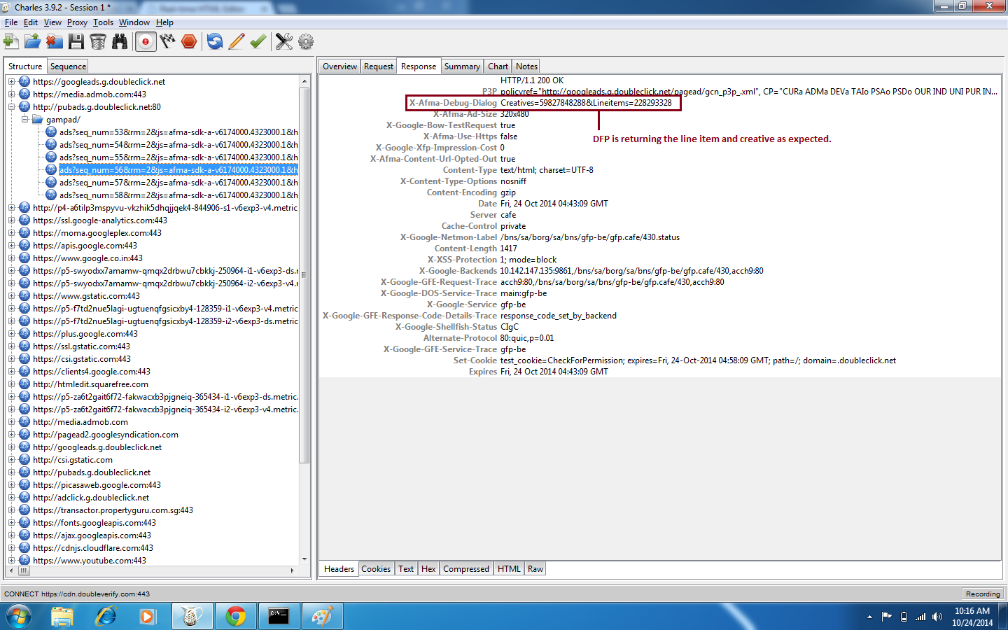The image size is (1008, 630).
Task: Open Tools via the wrench-and-screwdriver icon
Action: coord(284,41)
